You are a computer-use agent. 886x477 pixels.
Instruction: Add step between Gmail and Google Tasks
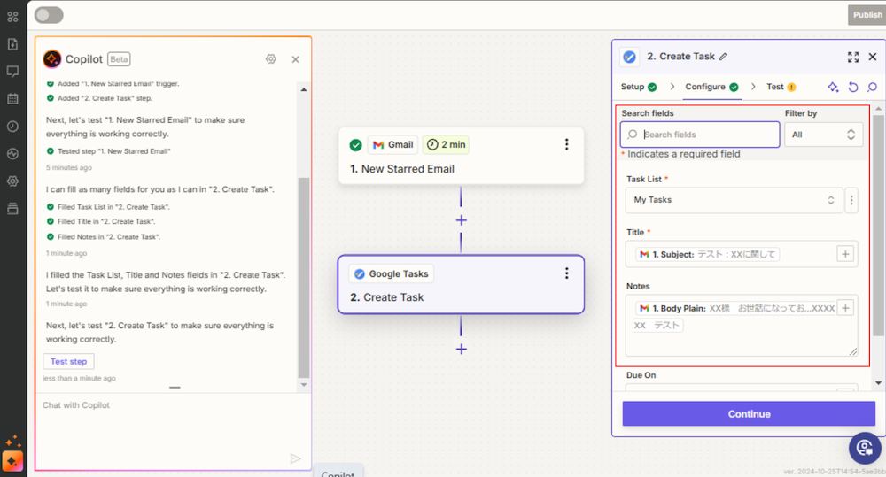pos(461,220)
